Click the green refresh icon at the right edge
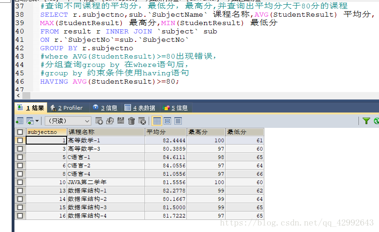Image resolution: width=379 pixels, height=232 pixels. coord(376,121)
